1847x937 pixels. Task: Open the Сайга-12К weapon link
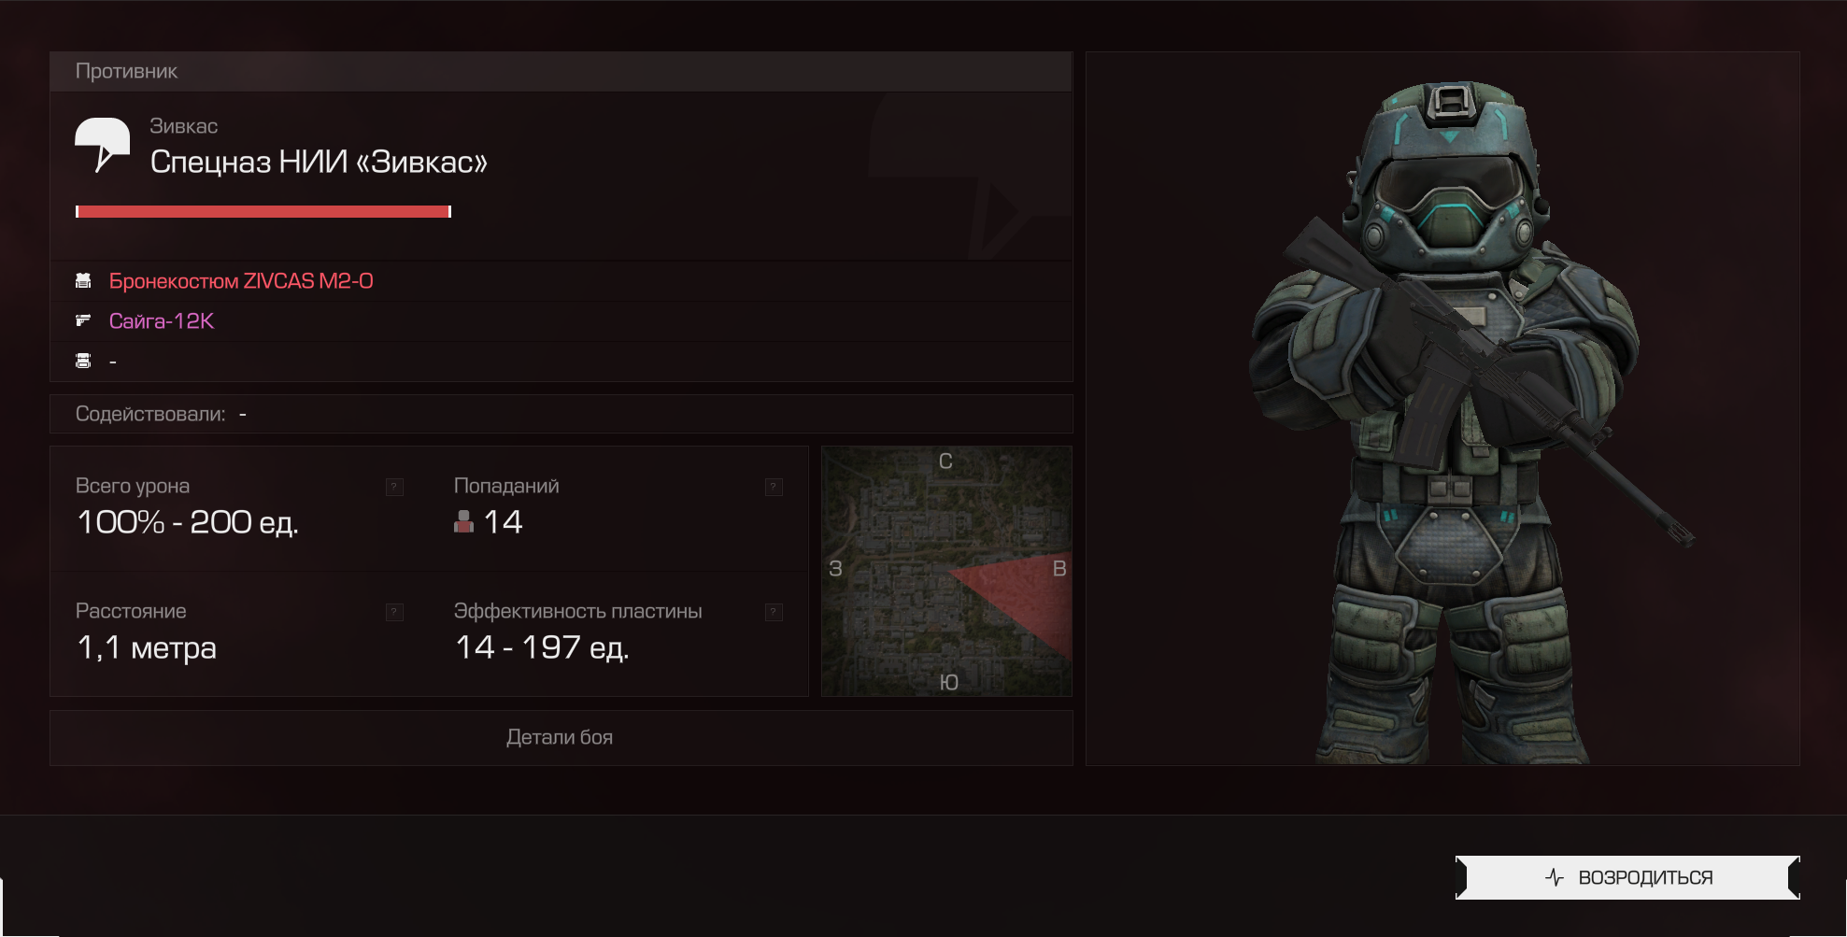click(x=162, y=321)
